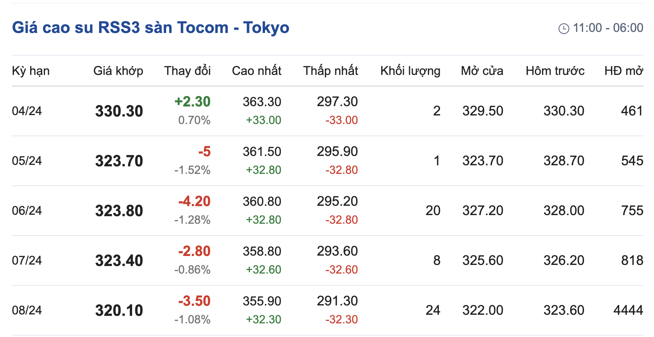Open the RSS3 Tocom Tokyo title link
This screenshot has height=337, width=654.
150,28
